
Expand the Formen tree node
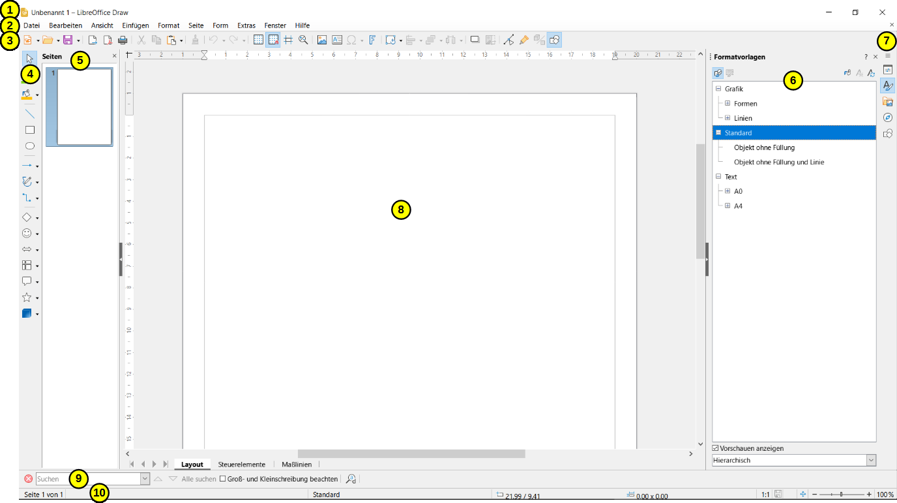(x=728, y=103)
